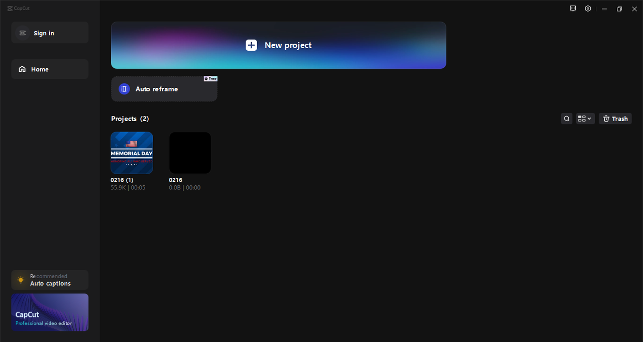Open the feedback message icon
The width and height of the screenshot is (643, 342).
point(573,9)
